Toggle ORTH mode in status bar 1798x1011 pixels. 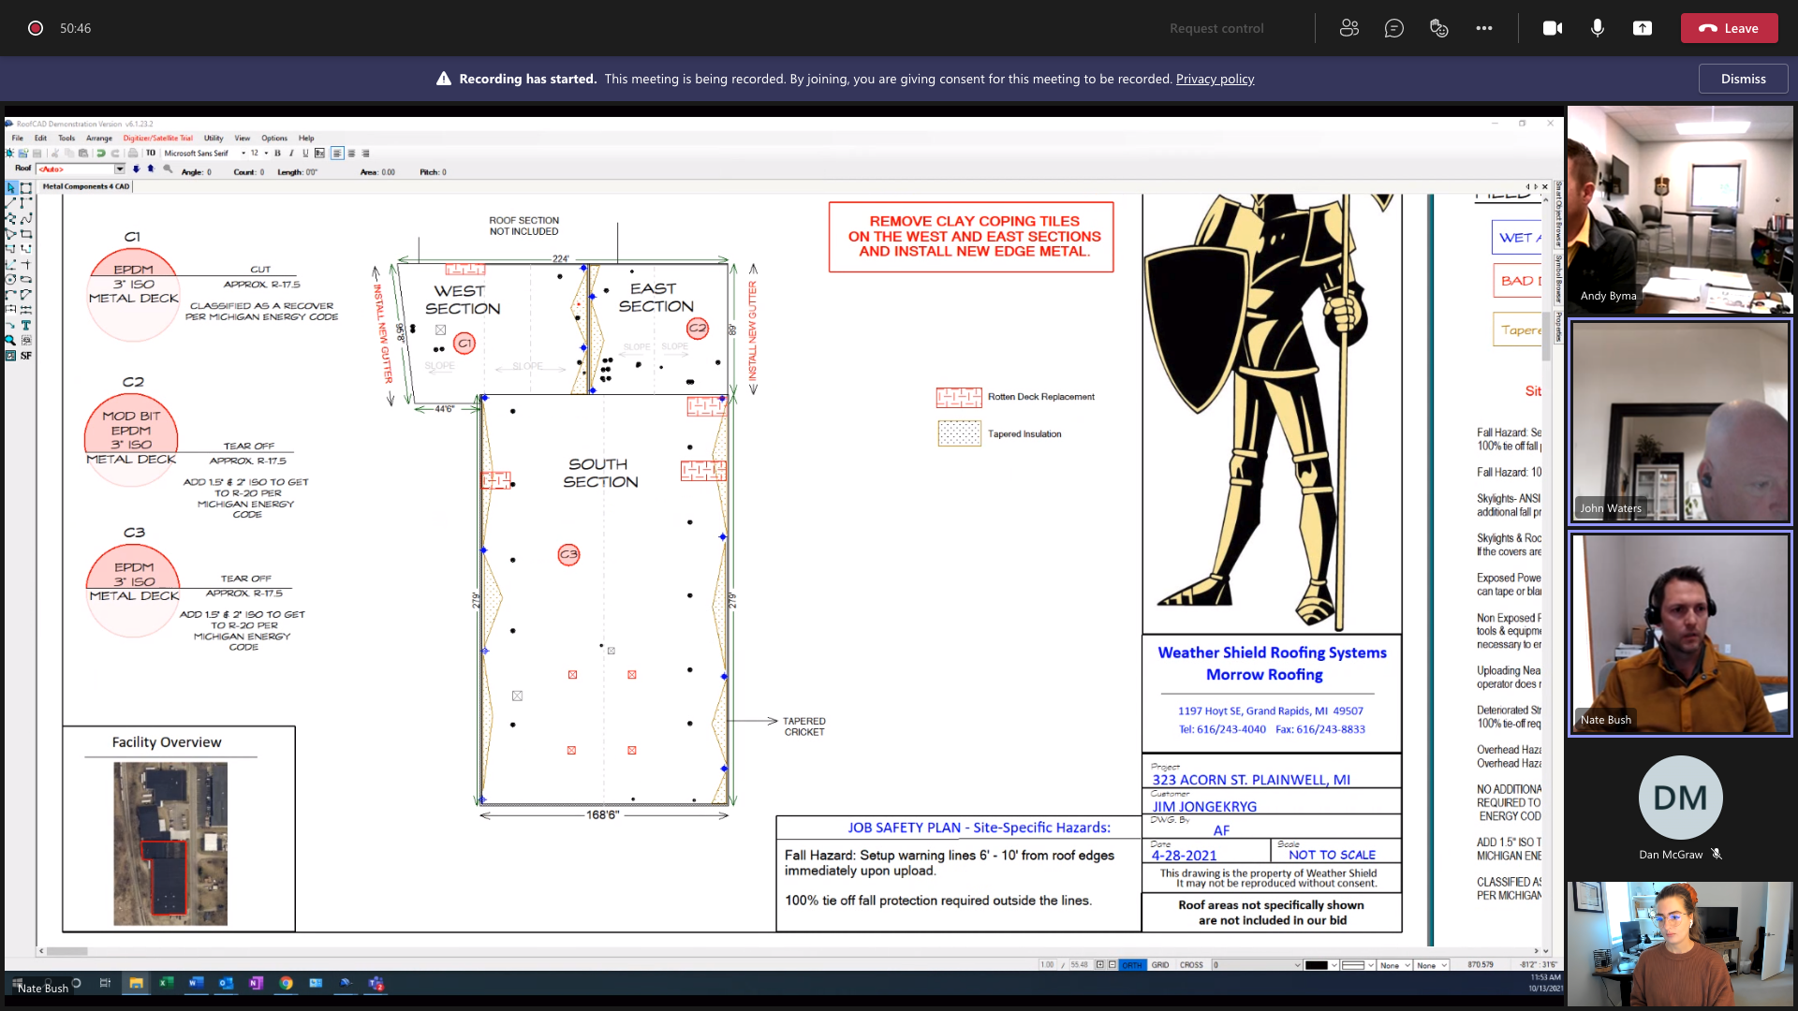(1132, 965)
